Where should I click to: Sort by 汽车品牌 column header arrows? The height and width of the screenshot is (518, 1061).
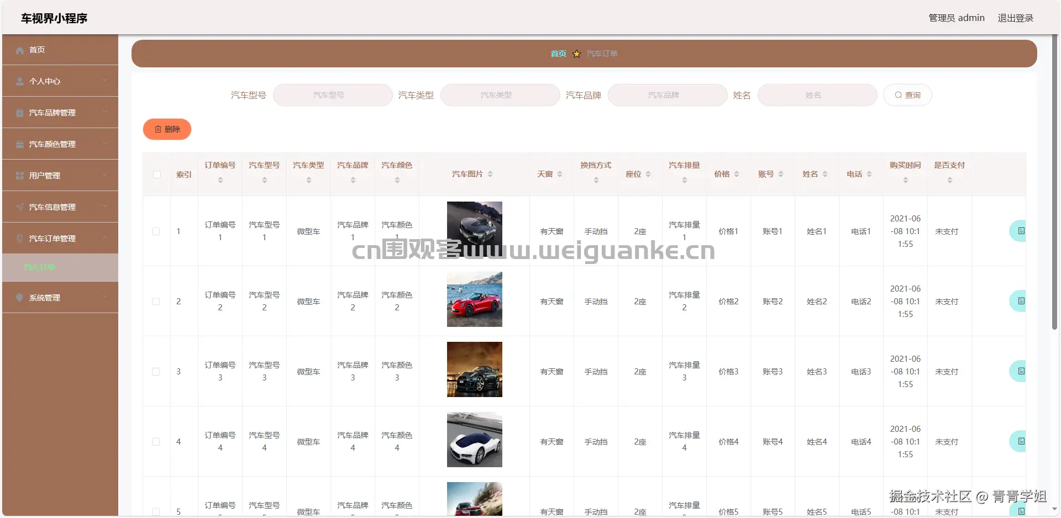coord(353,180)
